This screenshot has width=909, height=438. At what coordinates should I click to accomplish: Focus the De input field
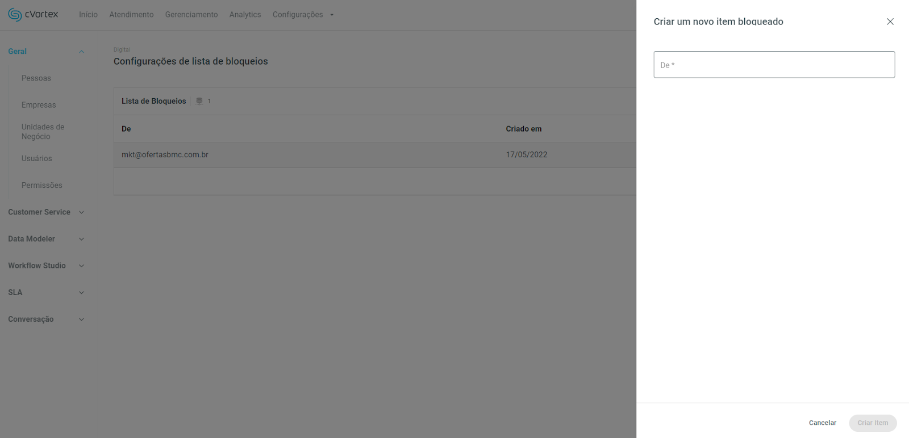(774, 65)
